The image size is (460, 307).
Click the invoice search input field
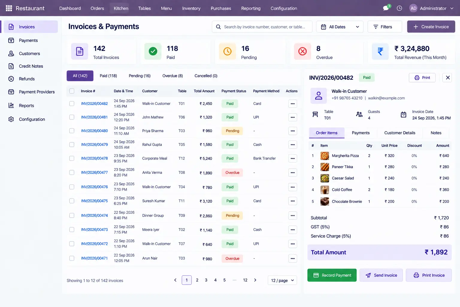pos(262,27)
